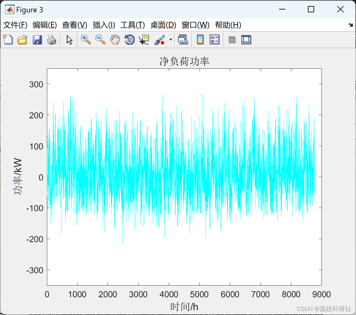The height and width of the screenshot is (315, 356).
Task: Open the 编辑(E) menu
Action: (44, 25)
